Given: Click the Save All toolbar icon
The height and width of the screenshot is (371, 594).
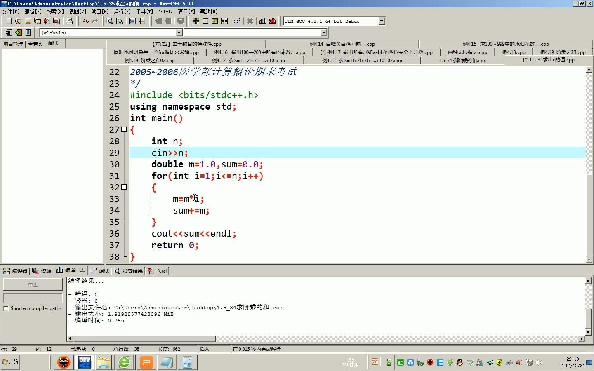Looking at the screenshot, I should [38, 21].
